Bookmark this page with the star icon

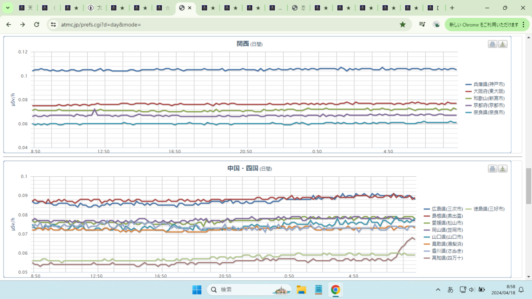[x=403, y=24]
